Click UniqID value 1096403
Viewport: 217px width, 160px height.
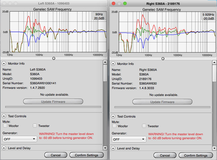(x=36, y=79)
